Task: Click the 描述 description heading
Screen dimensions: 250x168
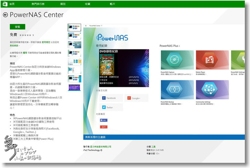Action: [12, 63]
